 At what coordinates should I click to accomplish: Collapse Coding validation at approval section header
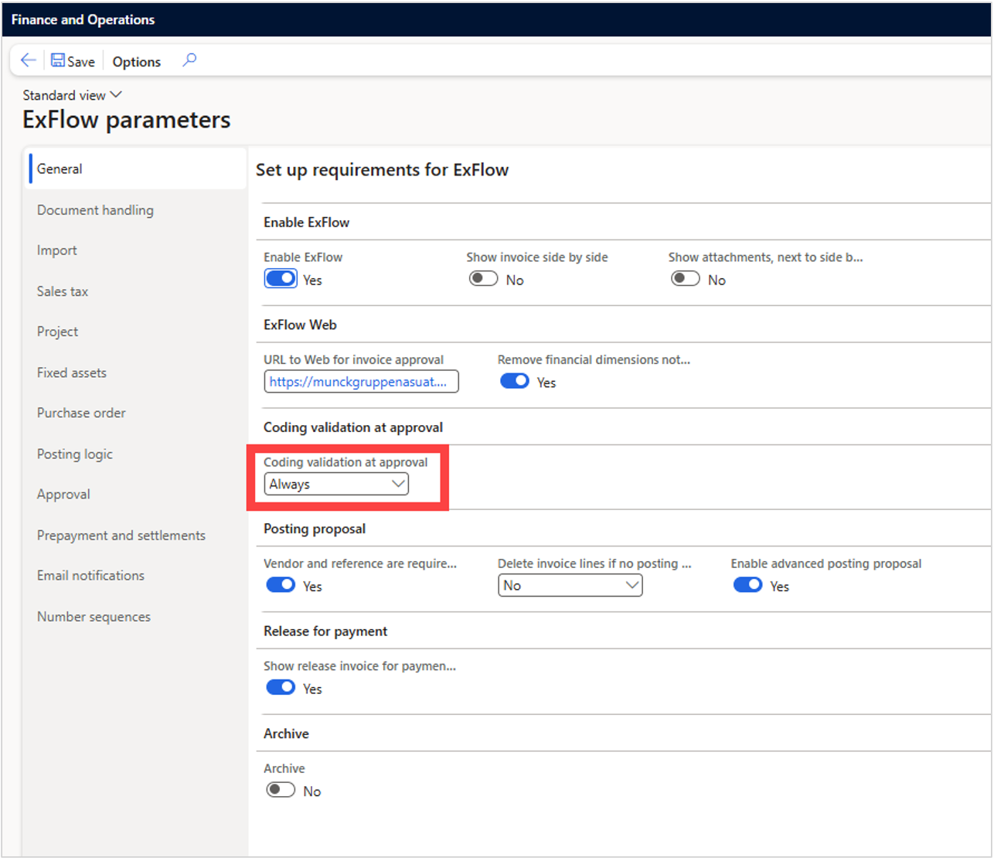click(353, 427)
